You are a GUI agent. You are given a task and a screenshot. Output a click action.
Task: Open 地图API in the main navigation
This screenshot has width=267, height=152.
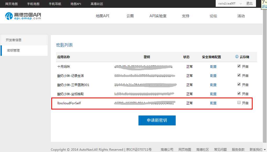point(103,16)
